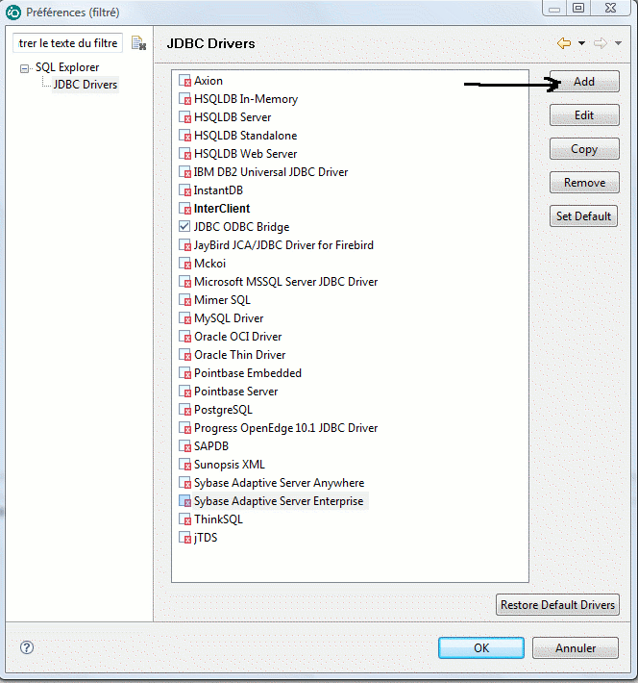This screenshot has height=683, width=638.
Task: Open the back history dropdown arrow
Action: point(581,43)
